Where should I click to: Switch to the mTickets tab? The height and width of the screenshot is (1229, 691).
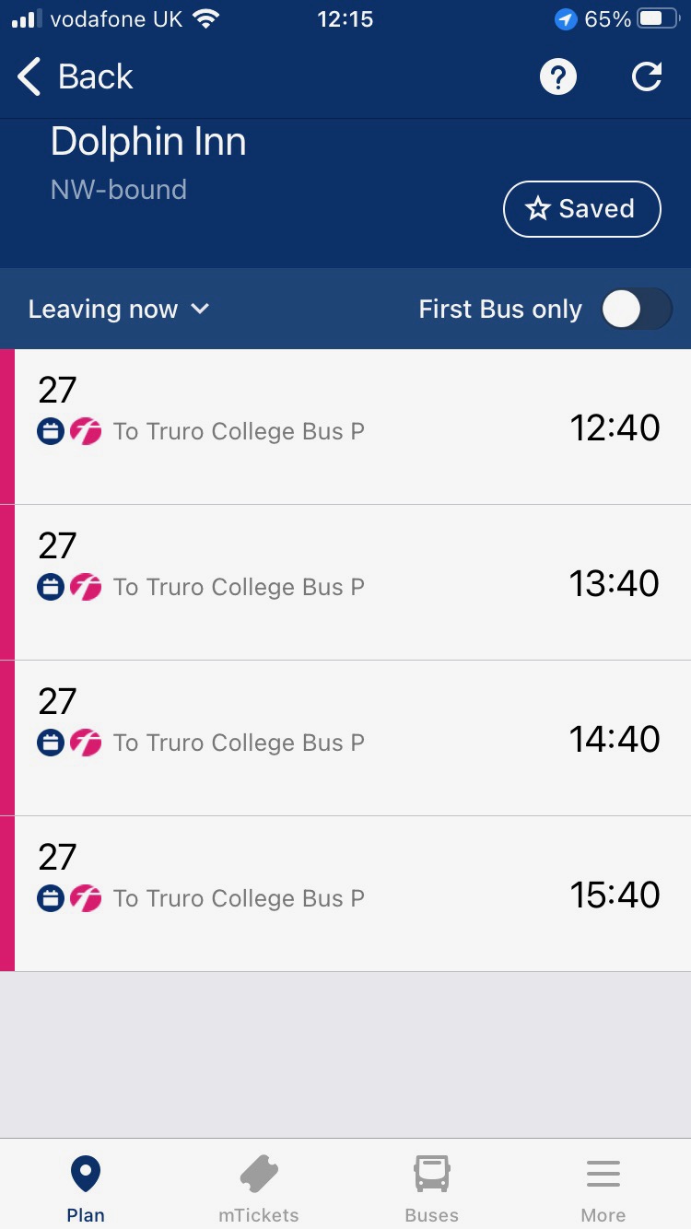(x=258, y=1187)
